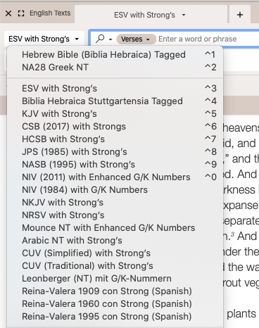Image resolution: width=259 pixels, height=328 pixels.
Task: Open the ESV with Strong's text selector dropdown
Action: (x=44, y=39)
